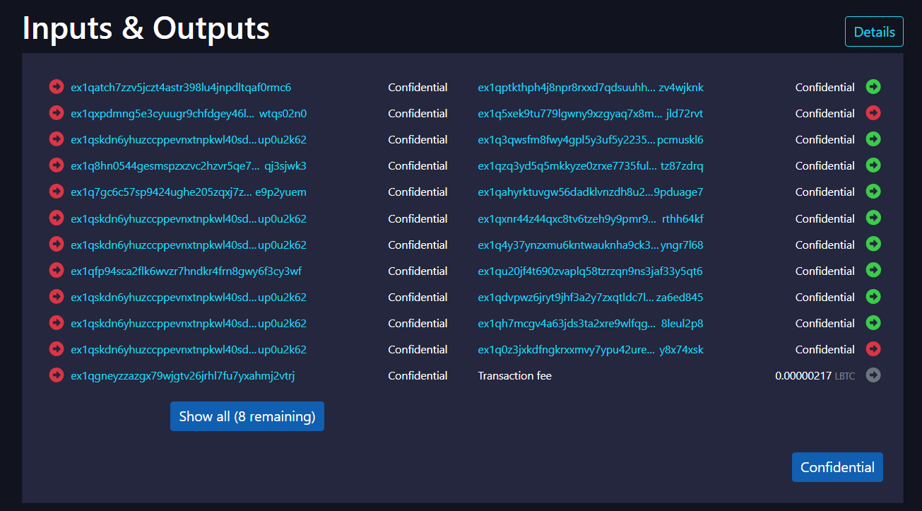This screenshot has width=922, height=511.
Task: Click the Details button
Action: point(874,31)
